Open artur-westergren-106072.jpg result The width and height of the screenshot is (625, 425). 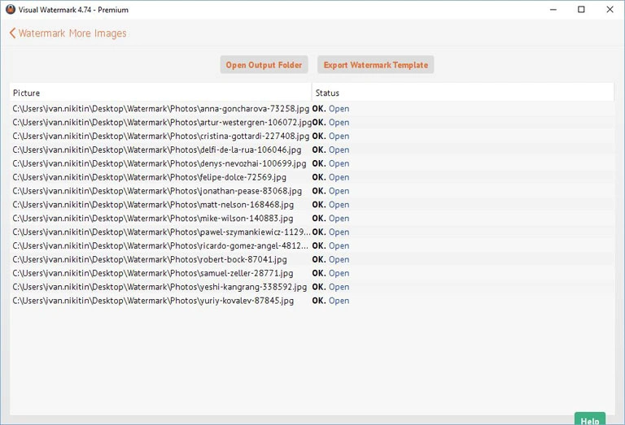click(339, 123)
